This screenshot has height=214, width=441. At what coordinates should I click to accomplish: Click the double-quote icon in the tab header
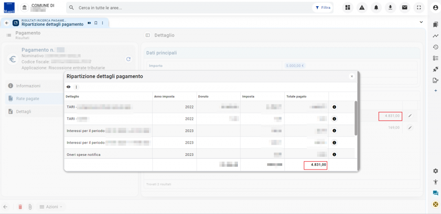[89, 23]
